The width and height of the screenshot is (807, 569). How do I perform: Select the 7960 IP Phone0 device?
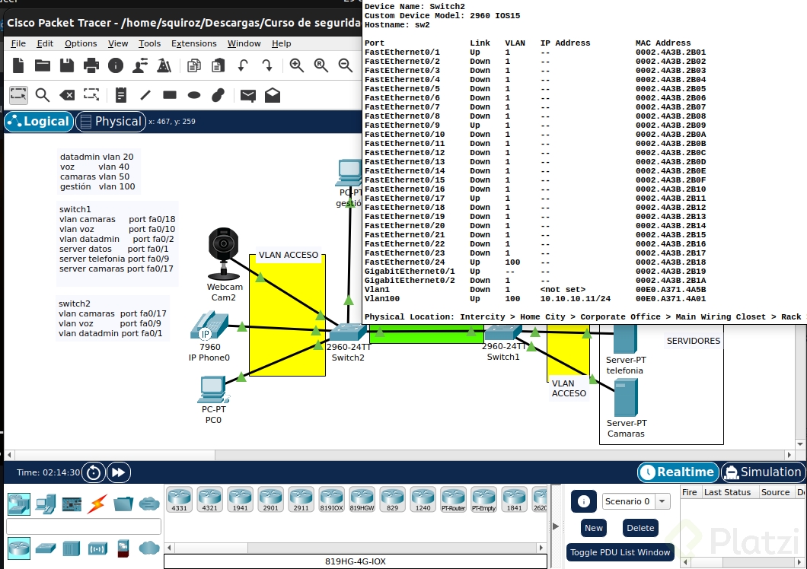tap(209, 325)
